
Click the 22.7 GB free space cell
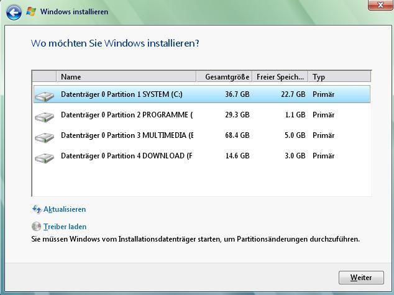(x=293, y=94)
